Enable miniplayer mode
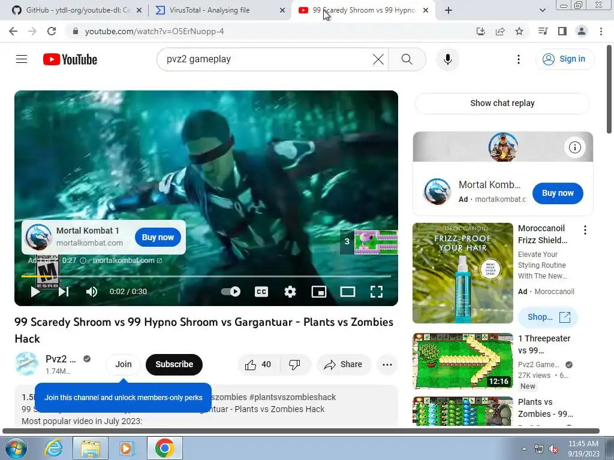The image size is (614, 460). (319, 292)
